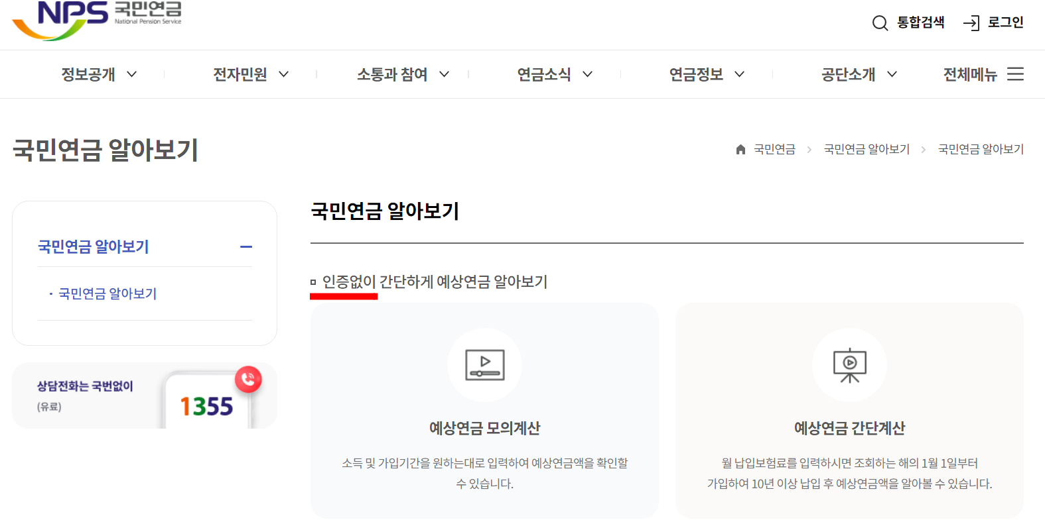Expand the chevron beside 연금소식
Image resolution: width=1045 pixels, height=526 pixels.
point(587,74)
